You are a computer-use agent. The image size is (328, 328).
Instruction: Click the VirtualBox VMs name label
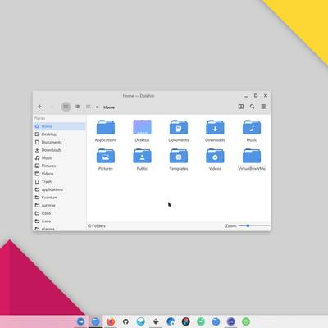(x=252, y=169)
